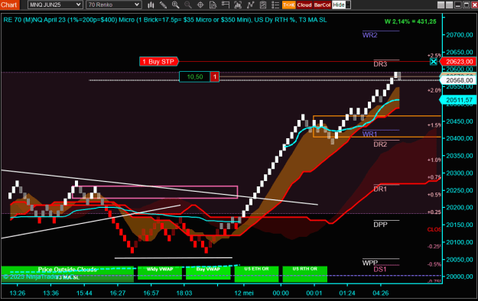Screen dimensions: 478x301
Task: Toggle the Chart Trader panel icon
Action: tap(226, 5)
